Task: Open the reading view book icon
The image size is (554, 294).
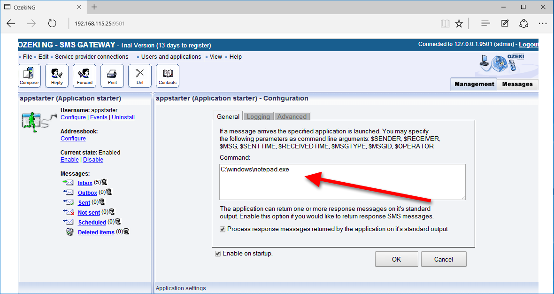Action: [x=445, y=23]
